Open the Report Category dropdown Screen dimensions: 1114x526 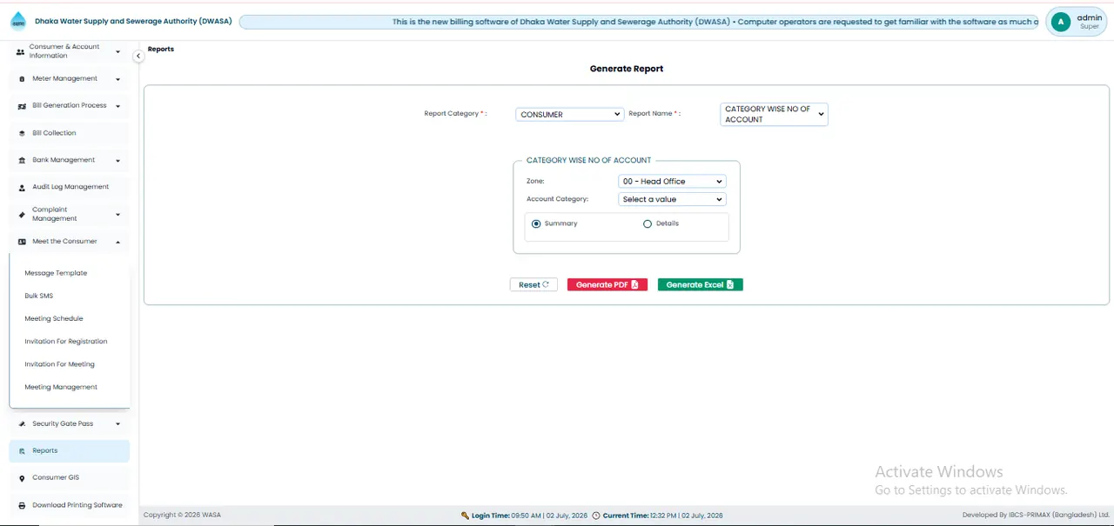pos(570,114)
